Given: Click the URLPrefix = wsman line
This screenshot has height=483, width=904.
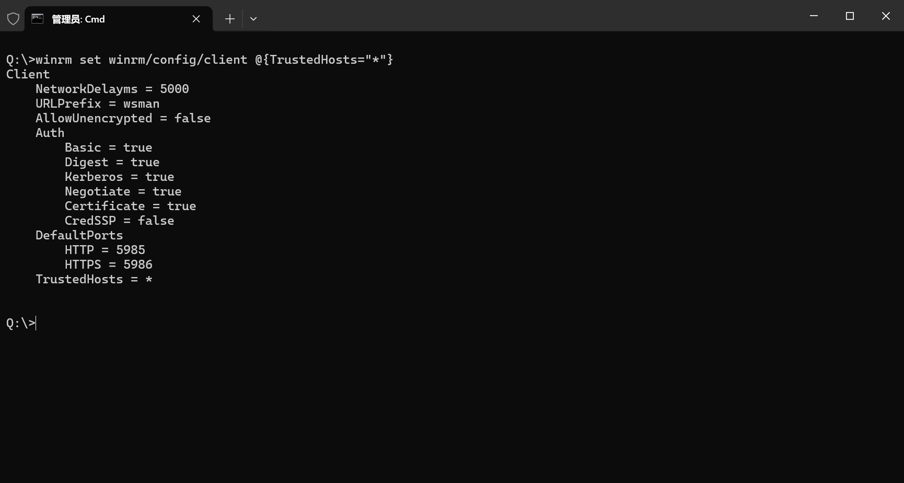Looking at the screenshot, I should (98, 103).
